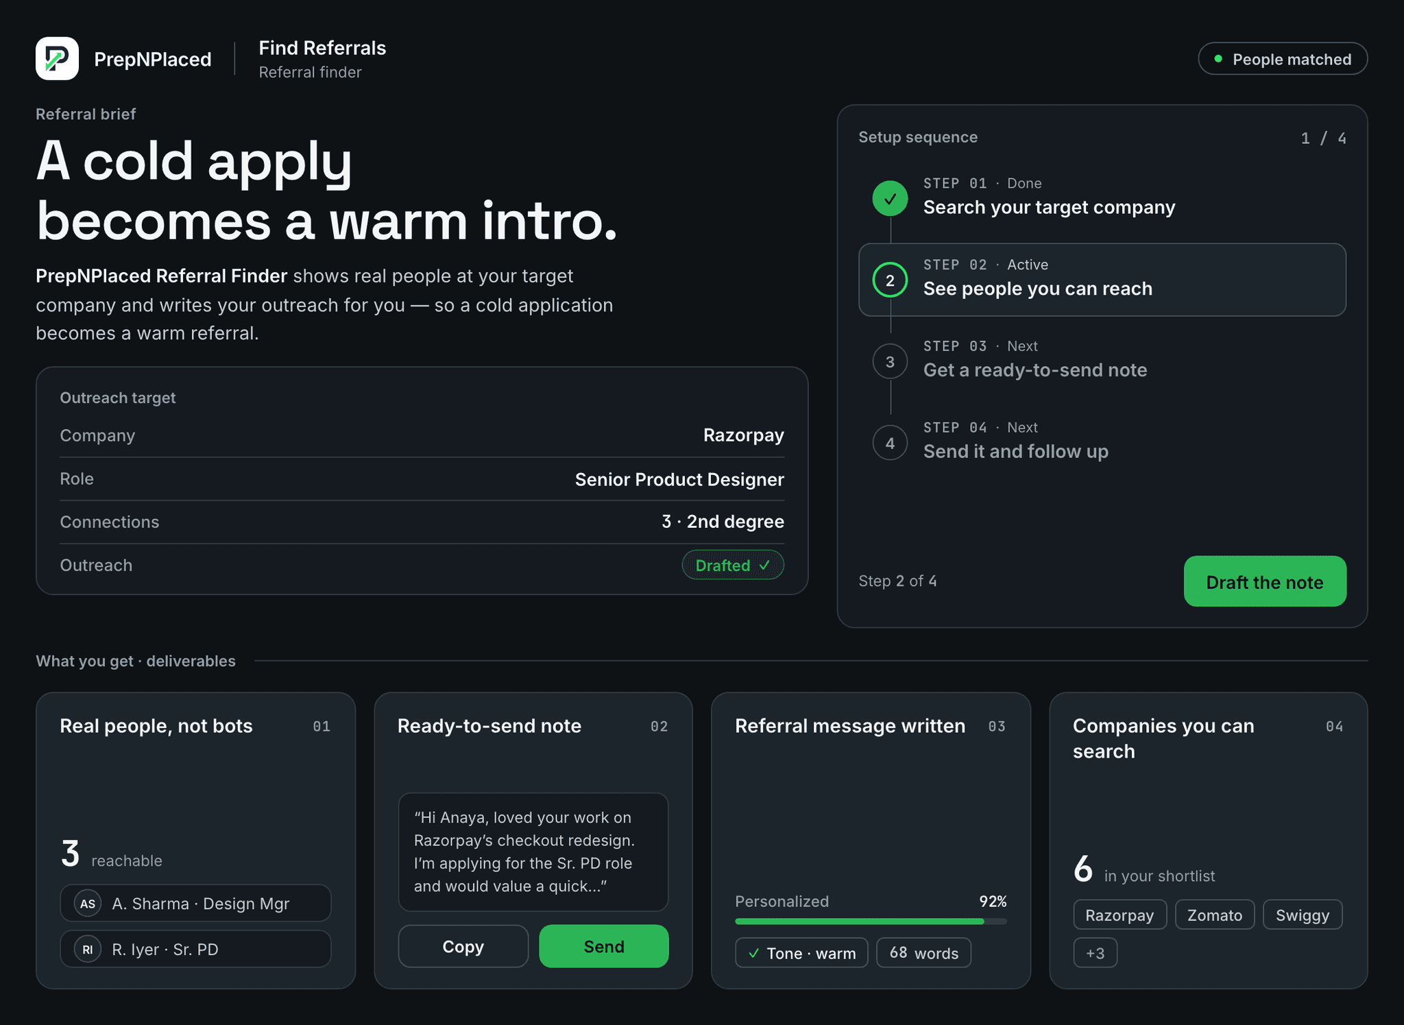Click the green Step 01 done checkmark
Image resolution: width=1404 pixels, height=1025 pixels.
point(890,199)
